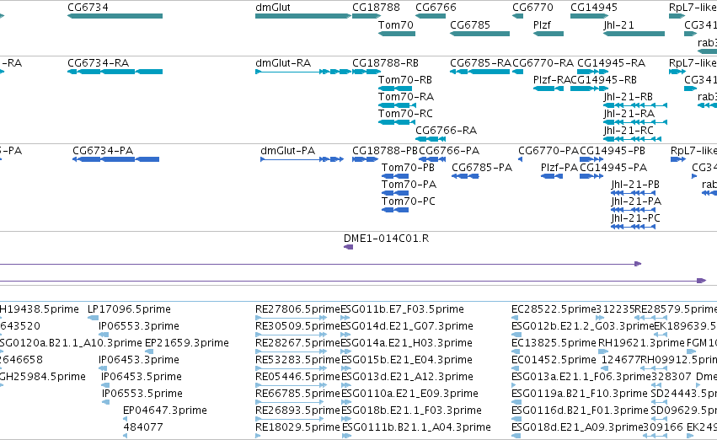Select EST IP06453.3prime
The width and height of the screenshot is (717, 440).
[x=138, y=361]
